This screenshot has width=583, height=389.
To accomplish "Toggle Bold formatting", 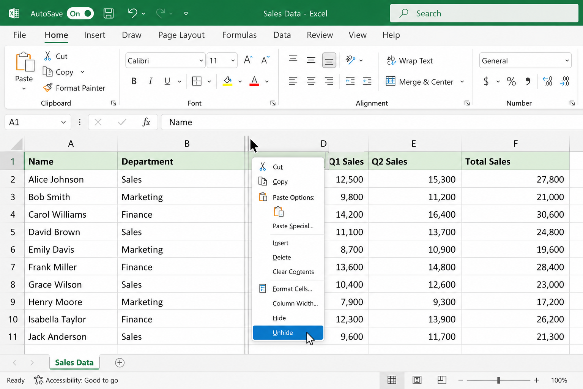I will pos(134,81).
